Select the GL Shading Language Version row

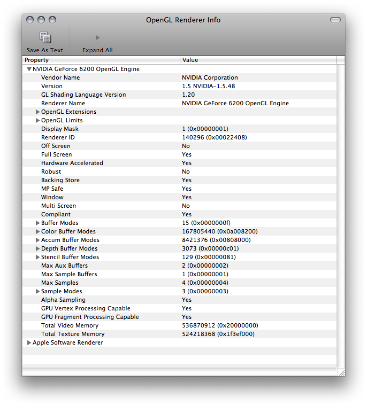(x=179, y=95)
